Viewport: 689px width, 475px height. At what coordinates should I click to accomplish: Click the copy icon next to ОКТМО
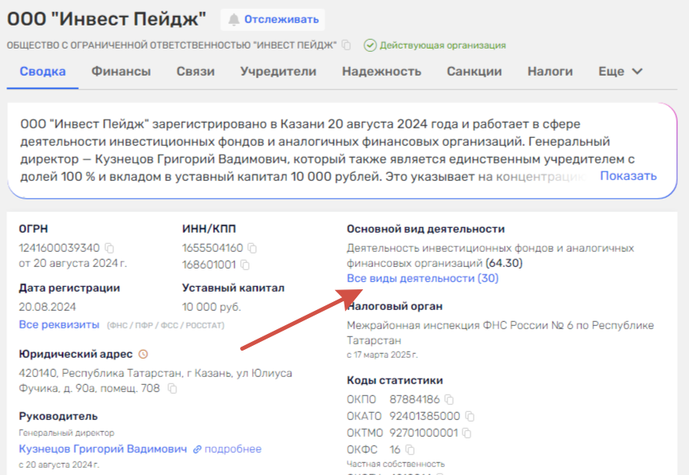pos(465,433)
